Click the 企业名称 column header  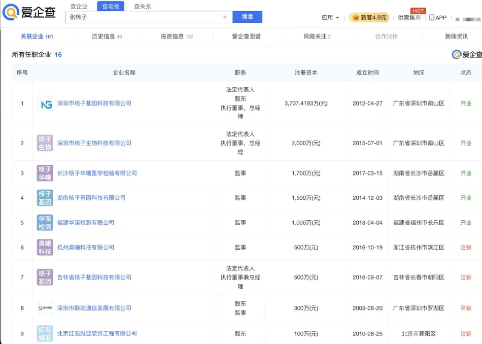click(124, 73)
